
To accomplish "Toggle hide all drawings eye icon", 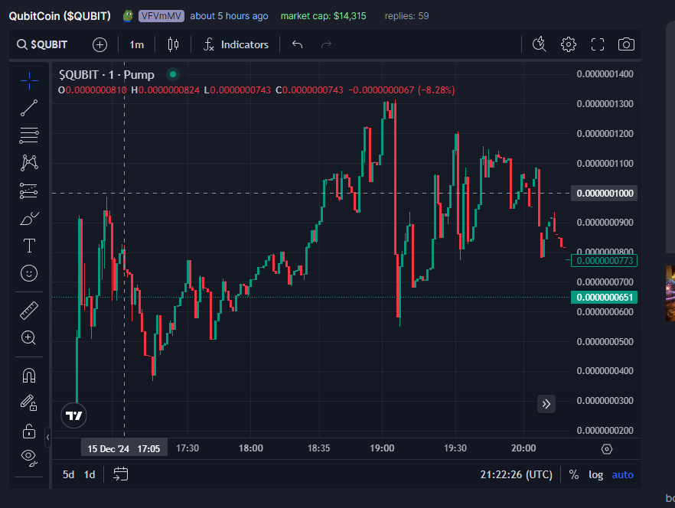I will click(29, 458).
